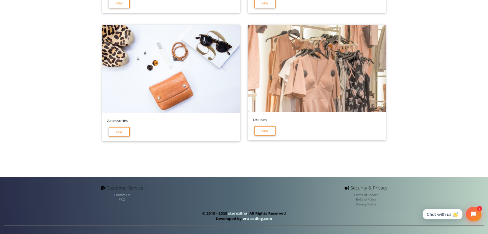This screenshot has width=488, height=234.
Task: Open the Contact Us link
Action: click(122, 195)
